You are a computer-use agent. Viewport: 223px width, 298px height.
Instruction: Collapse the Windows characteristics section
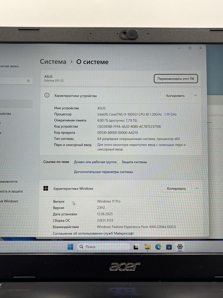197,188
